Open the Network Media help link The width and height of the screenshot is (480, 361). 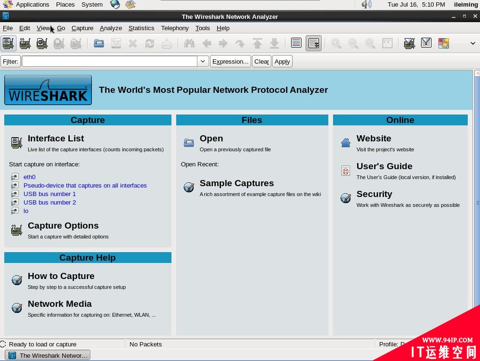click(x=60, y=304)
